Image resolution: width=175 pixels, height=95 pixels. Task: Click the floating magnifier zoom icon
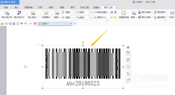click(128, 67)
